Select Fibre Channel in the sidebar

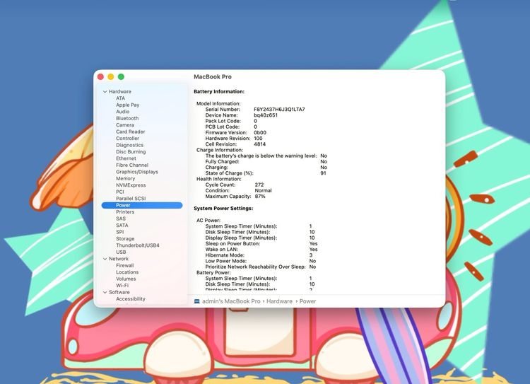[x=132, y=165]
